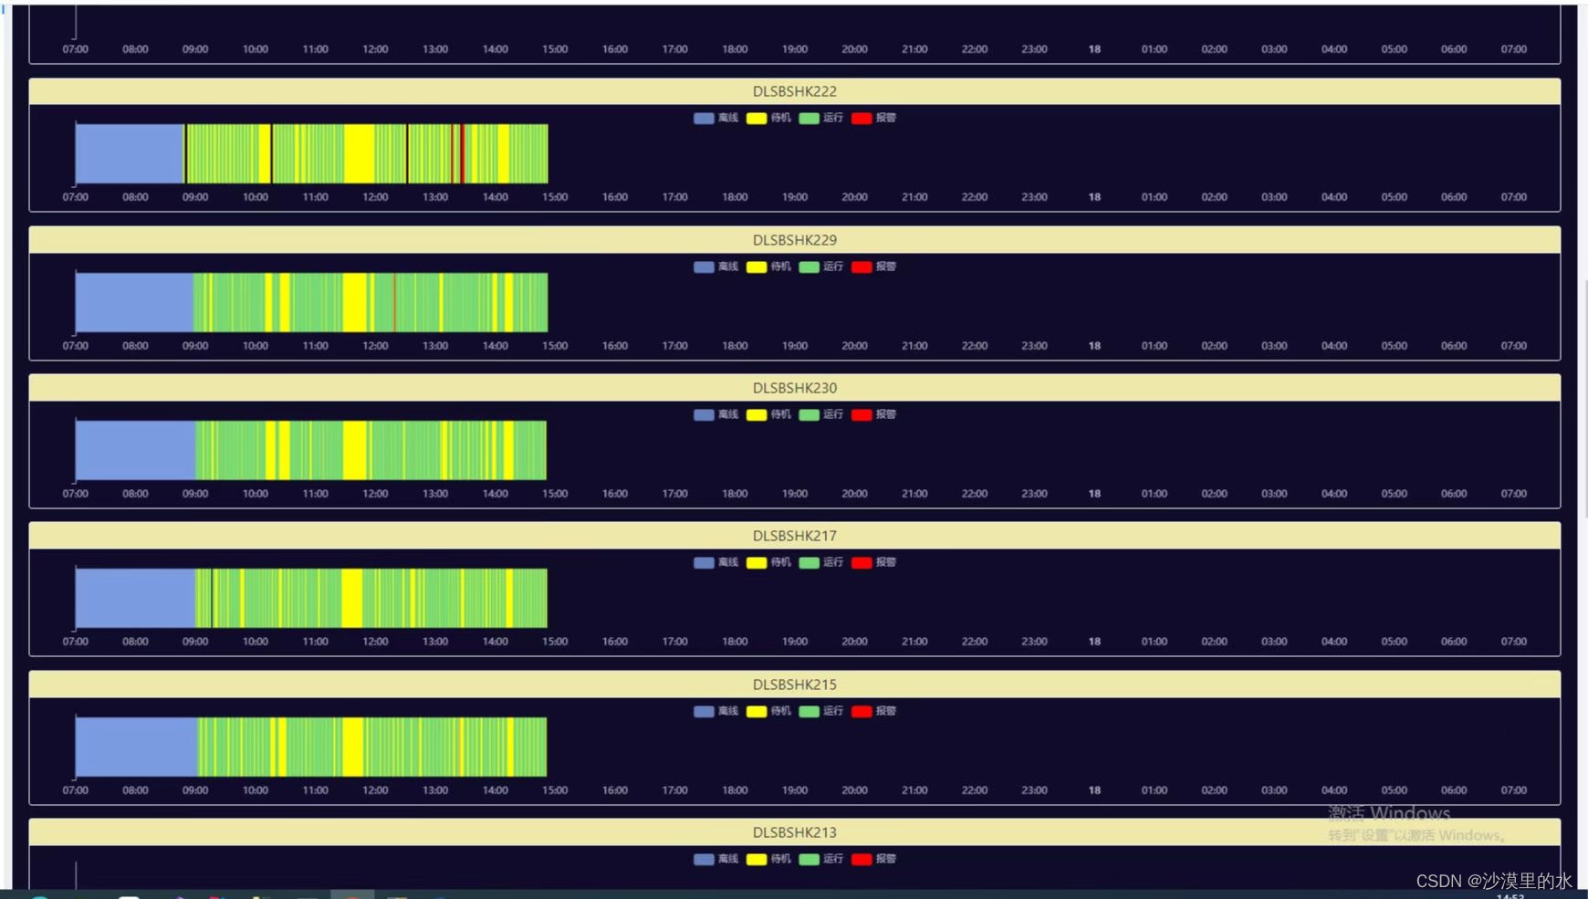Click red 报警 swatch in DLSBSHK215 legend
This screenshot has height=899, width=1588.
(x=862, y=711)
